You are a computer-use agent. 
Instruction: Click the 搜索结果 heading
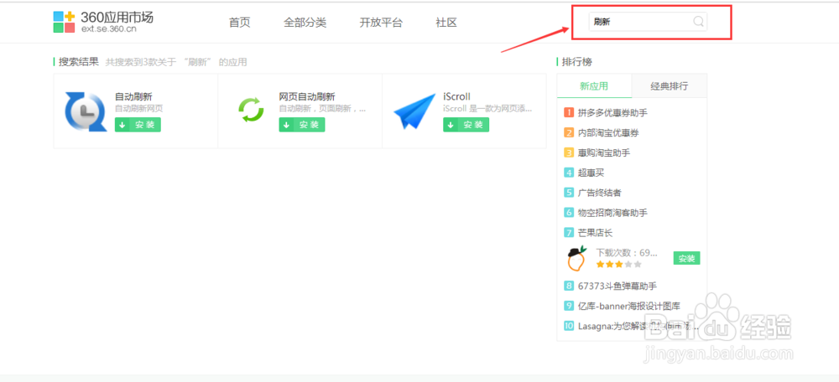pos(79,61)
